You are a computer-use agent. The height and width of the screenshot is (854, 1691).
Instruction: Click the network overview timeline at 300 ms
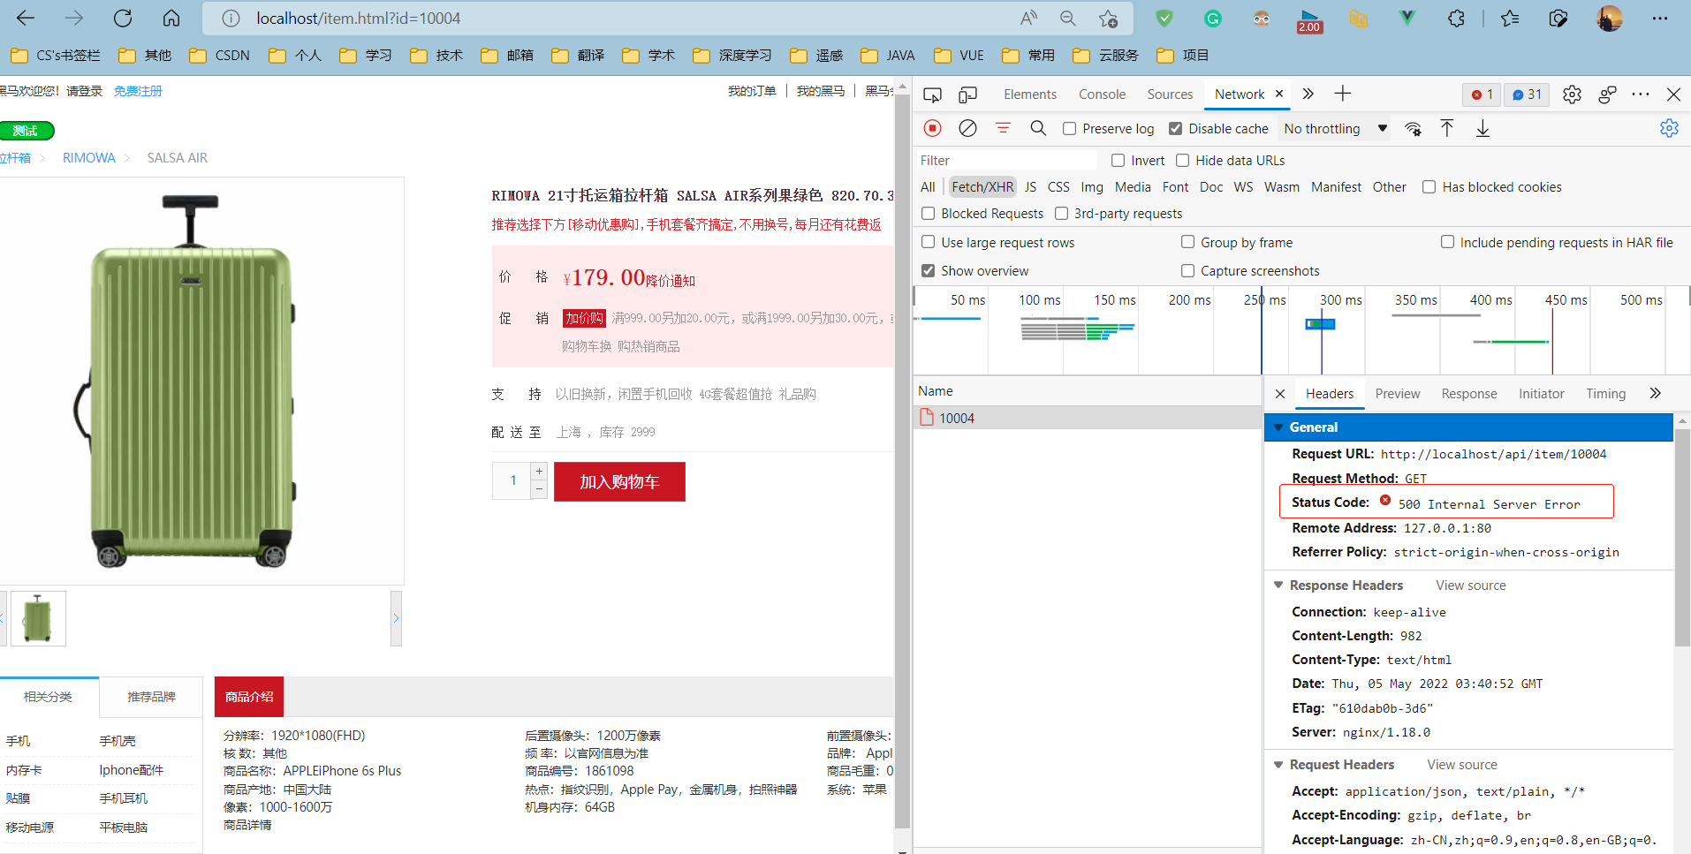tap(1340, 300)
